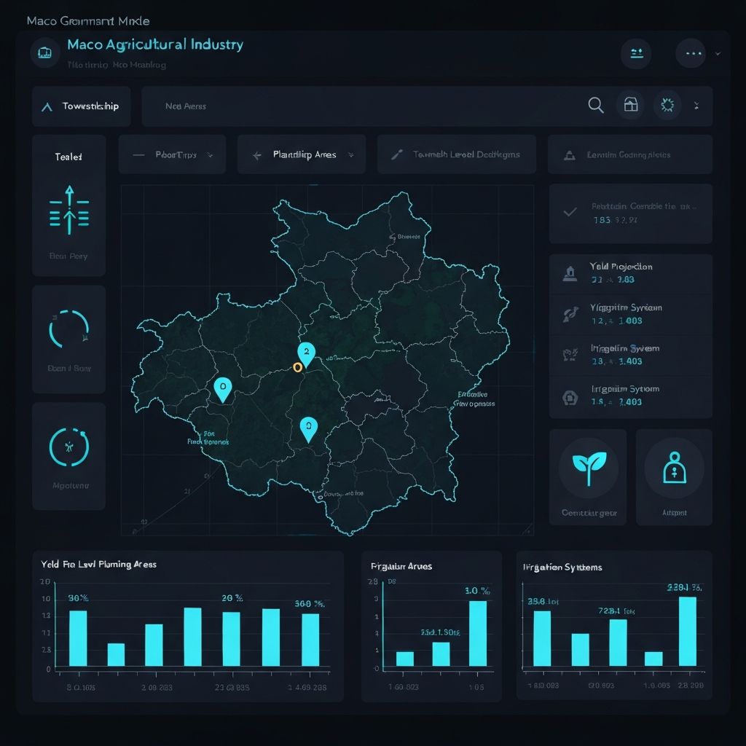The width and height of the screenshot is (746, 746).
Task: Click the button with triangle icon in filter row
Action: click(629, 154)
